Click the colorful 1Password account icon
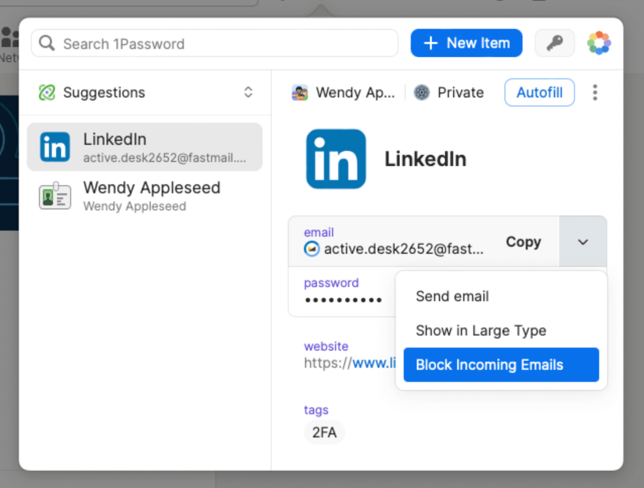 pos(599,43)
